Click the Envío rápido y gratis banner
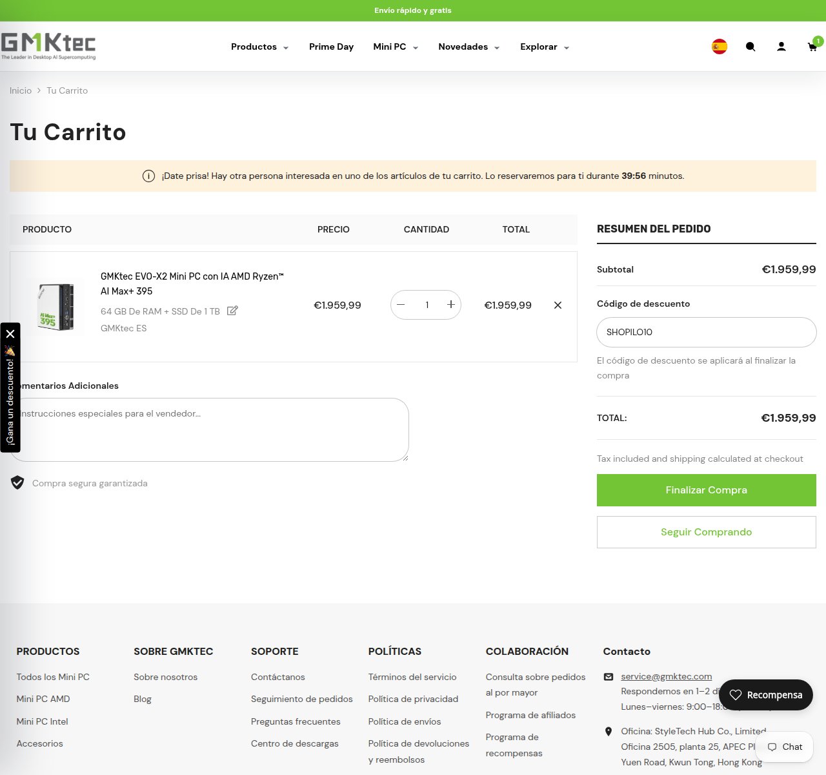 pyautogui.click(x=413, y=10)
